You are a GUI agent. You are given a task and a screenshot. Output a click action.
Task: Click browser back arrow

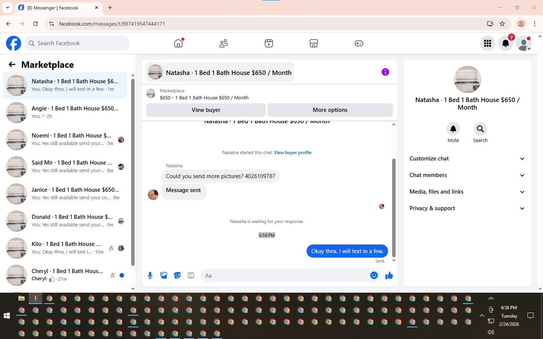point(8,24)
